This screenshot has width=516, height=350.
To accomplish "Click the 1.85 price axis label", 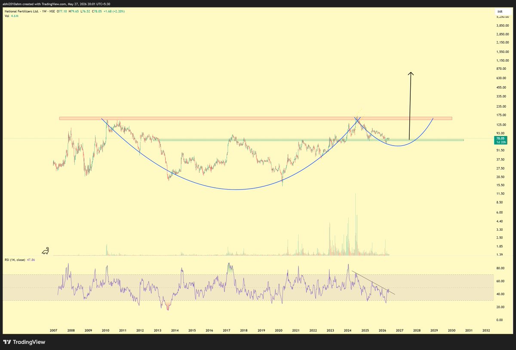I will (x=500, y=246).
